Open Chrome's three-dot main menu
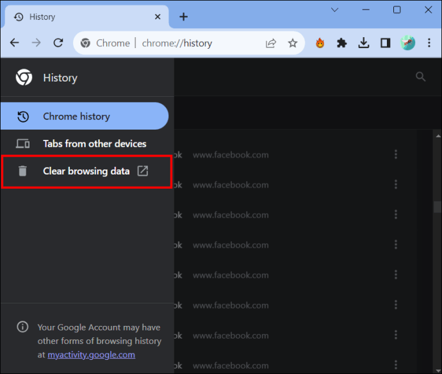This screenshot has height=374, width=442. (429, 43)
